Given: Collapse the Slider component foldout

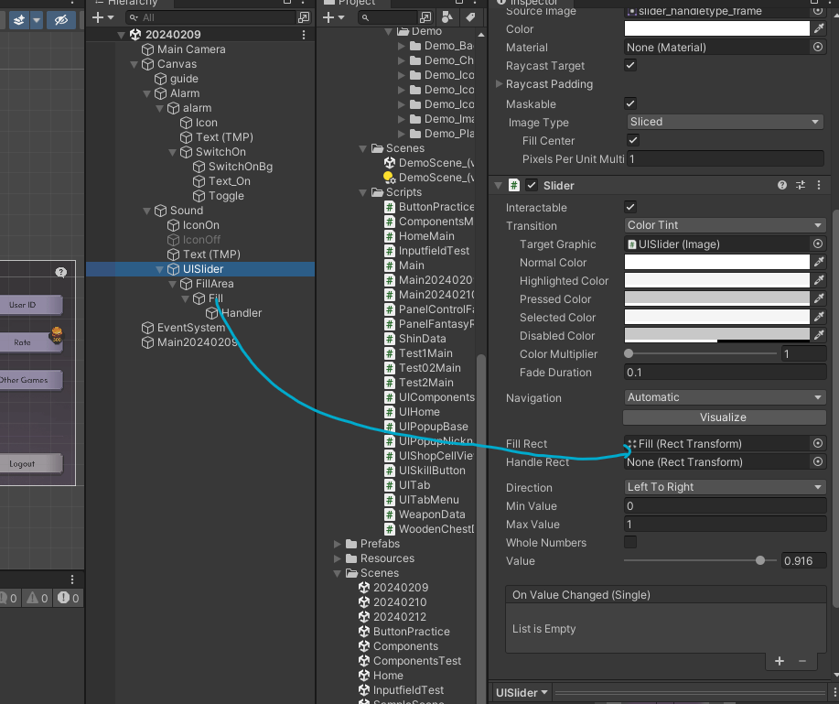Looking at the screenshot, I should (x=498, y=185).
